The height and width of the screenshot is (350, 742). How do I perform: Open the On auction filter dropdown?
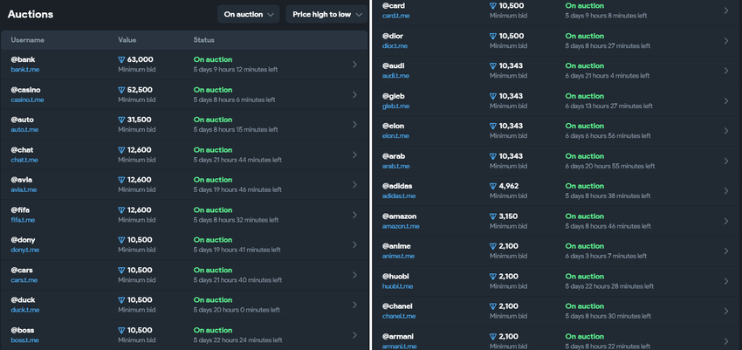click(249, 14)
